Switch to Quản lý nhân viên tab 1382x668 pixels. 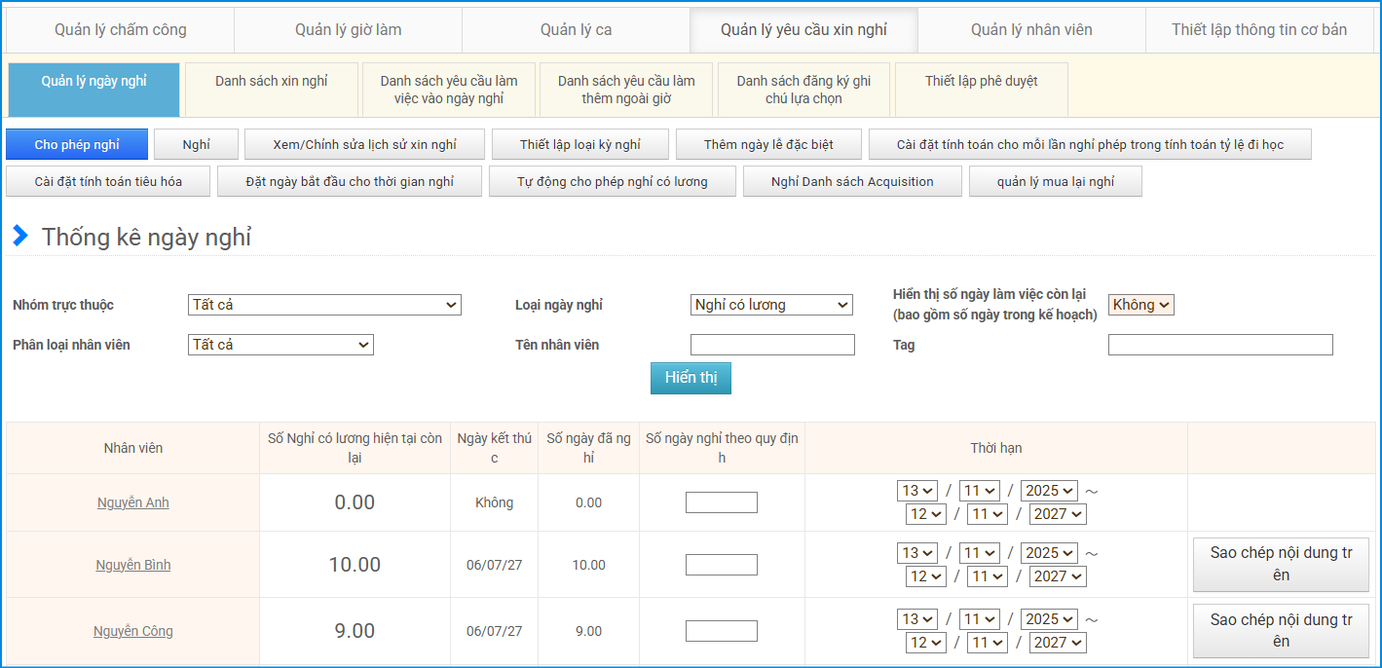1031,30
